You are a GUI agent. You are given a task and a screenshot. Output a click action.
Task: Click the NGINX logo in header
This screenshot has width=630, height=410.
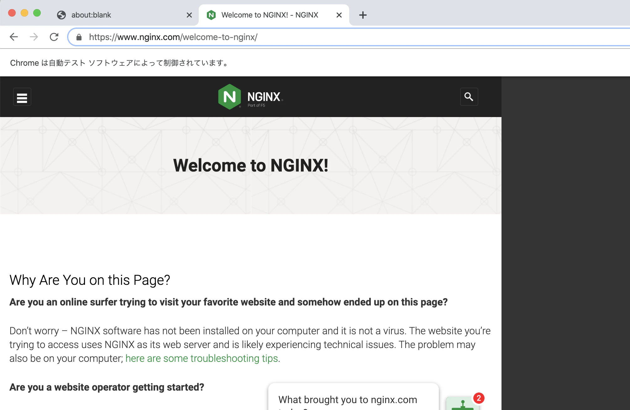click(x=251, y=97)
